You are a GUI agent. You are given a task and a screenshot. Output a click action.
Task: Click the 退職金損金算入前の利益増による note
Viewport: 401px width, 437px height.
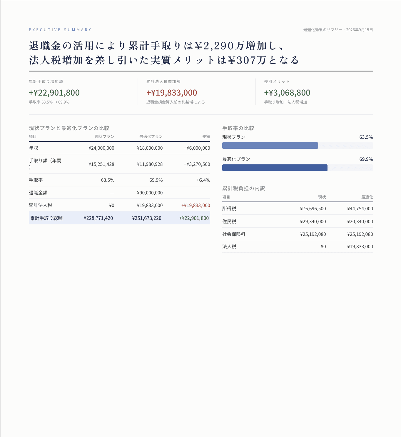pyautogui.click(x=176, y=102)
